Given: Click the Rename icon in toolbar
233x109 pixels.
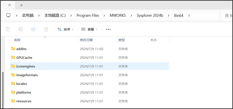Looking at the screenshot, I should click(20, 29).
